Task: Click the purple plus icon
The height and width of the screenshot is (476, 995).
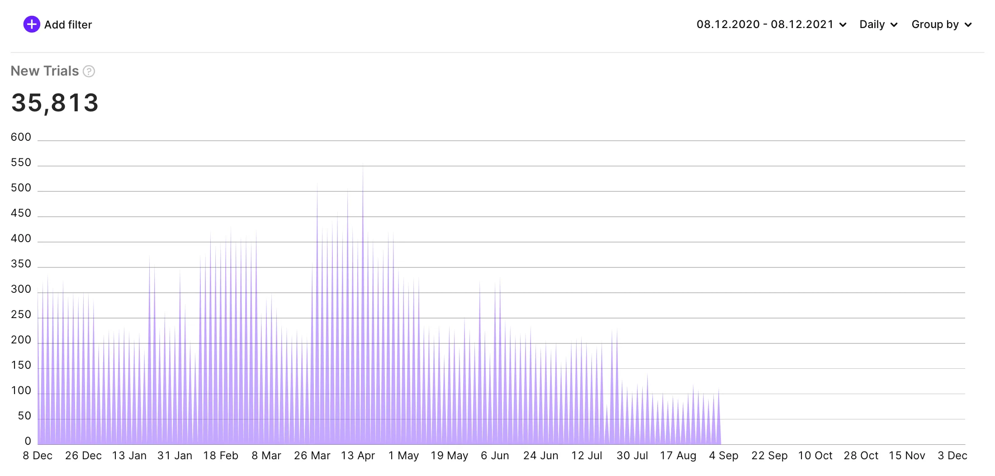Action: point(32,24)
